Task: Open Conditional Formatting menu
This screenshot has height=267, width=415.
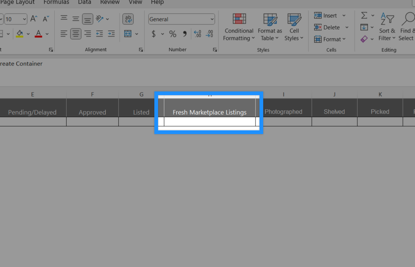Action: pos(239,27)
